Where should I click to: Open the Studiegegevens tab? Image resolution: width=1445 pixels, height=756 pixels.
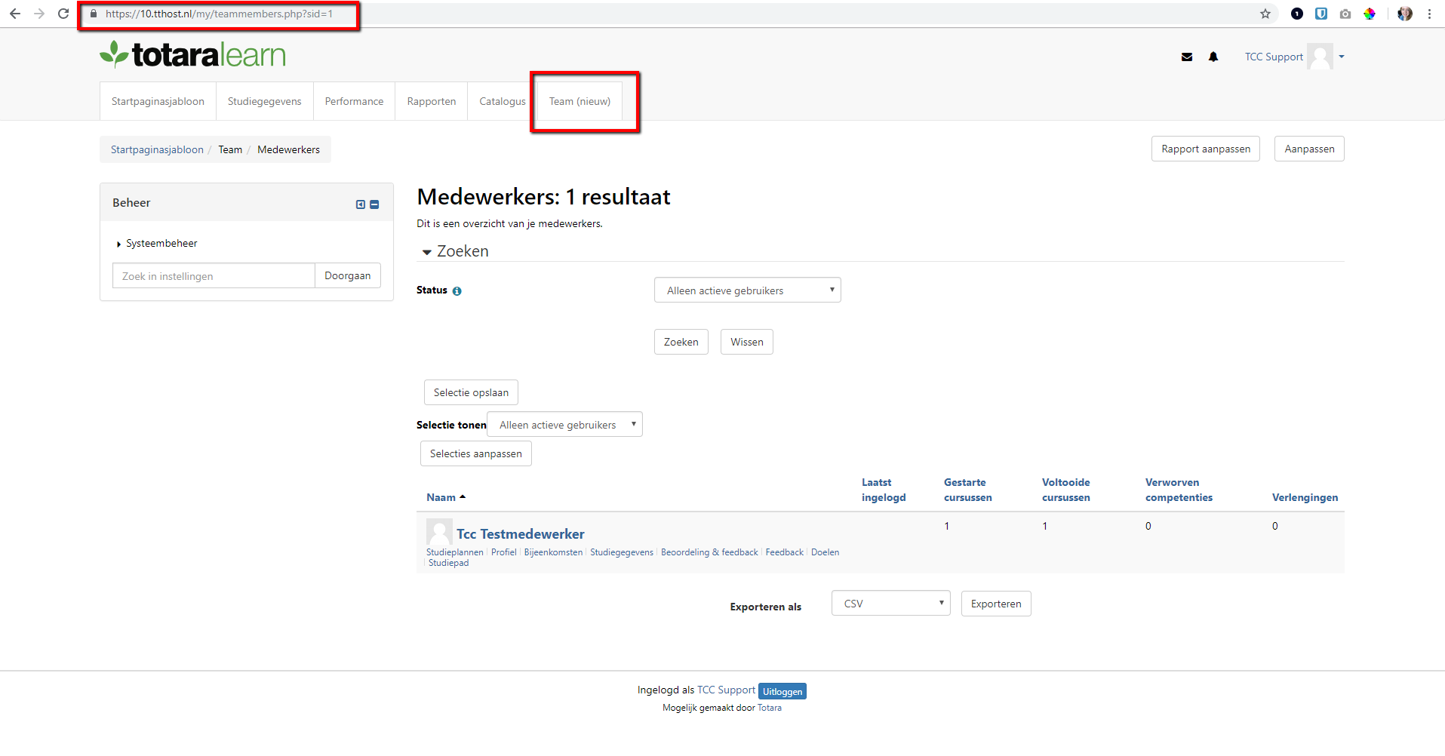pyautogui.click(x=264, y=101)
